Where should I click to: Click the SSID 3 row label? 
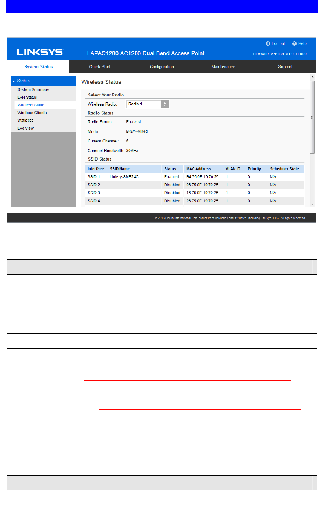(x=94, y=193)
